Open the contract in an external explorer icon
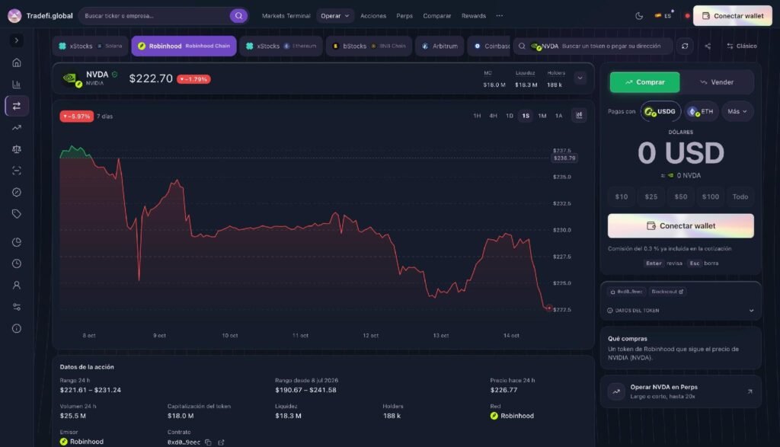This screenshot has height=447, width=780. pos(222,442)
